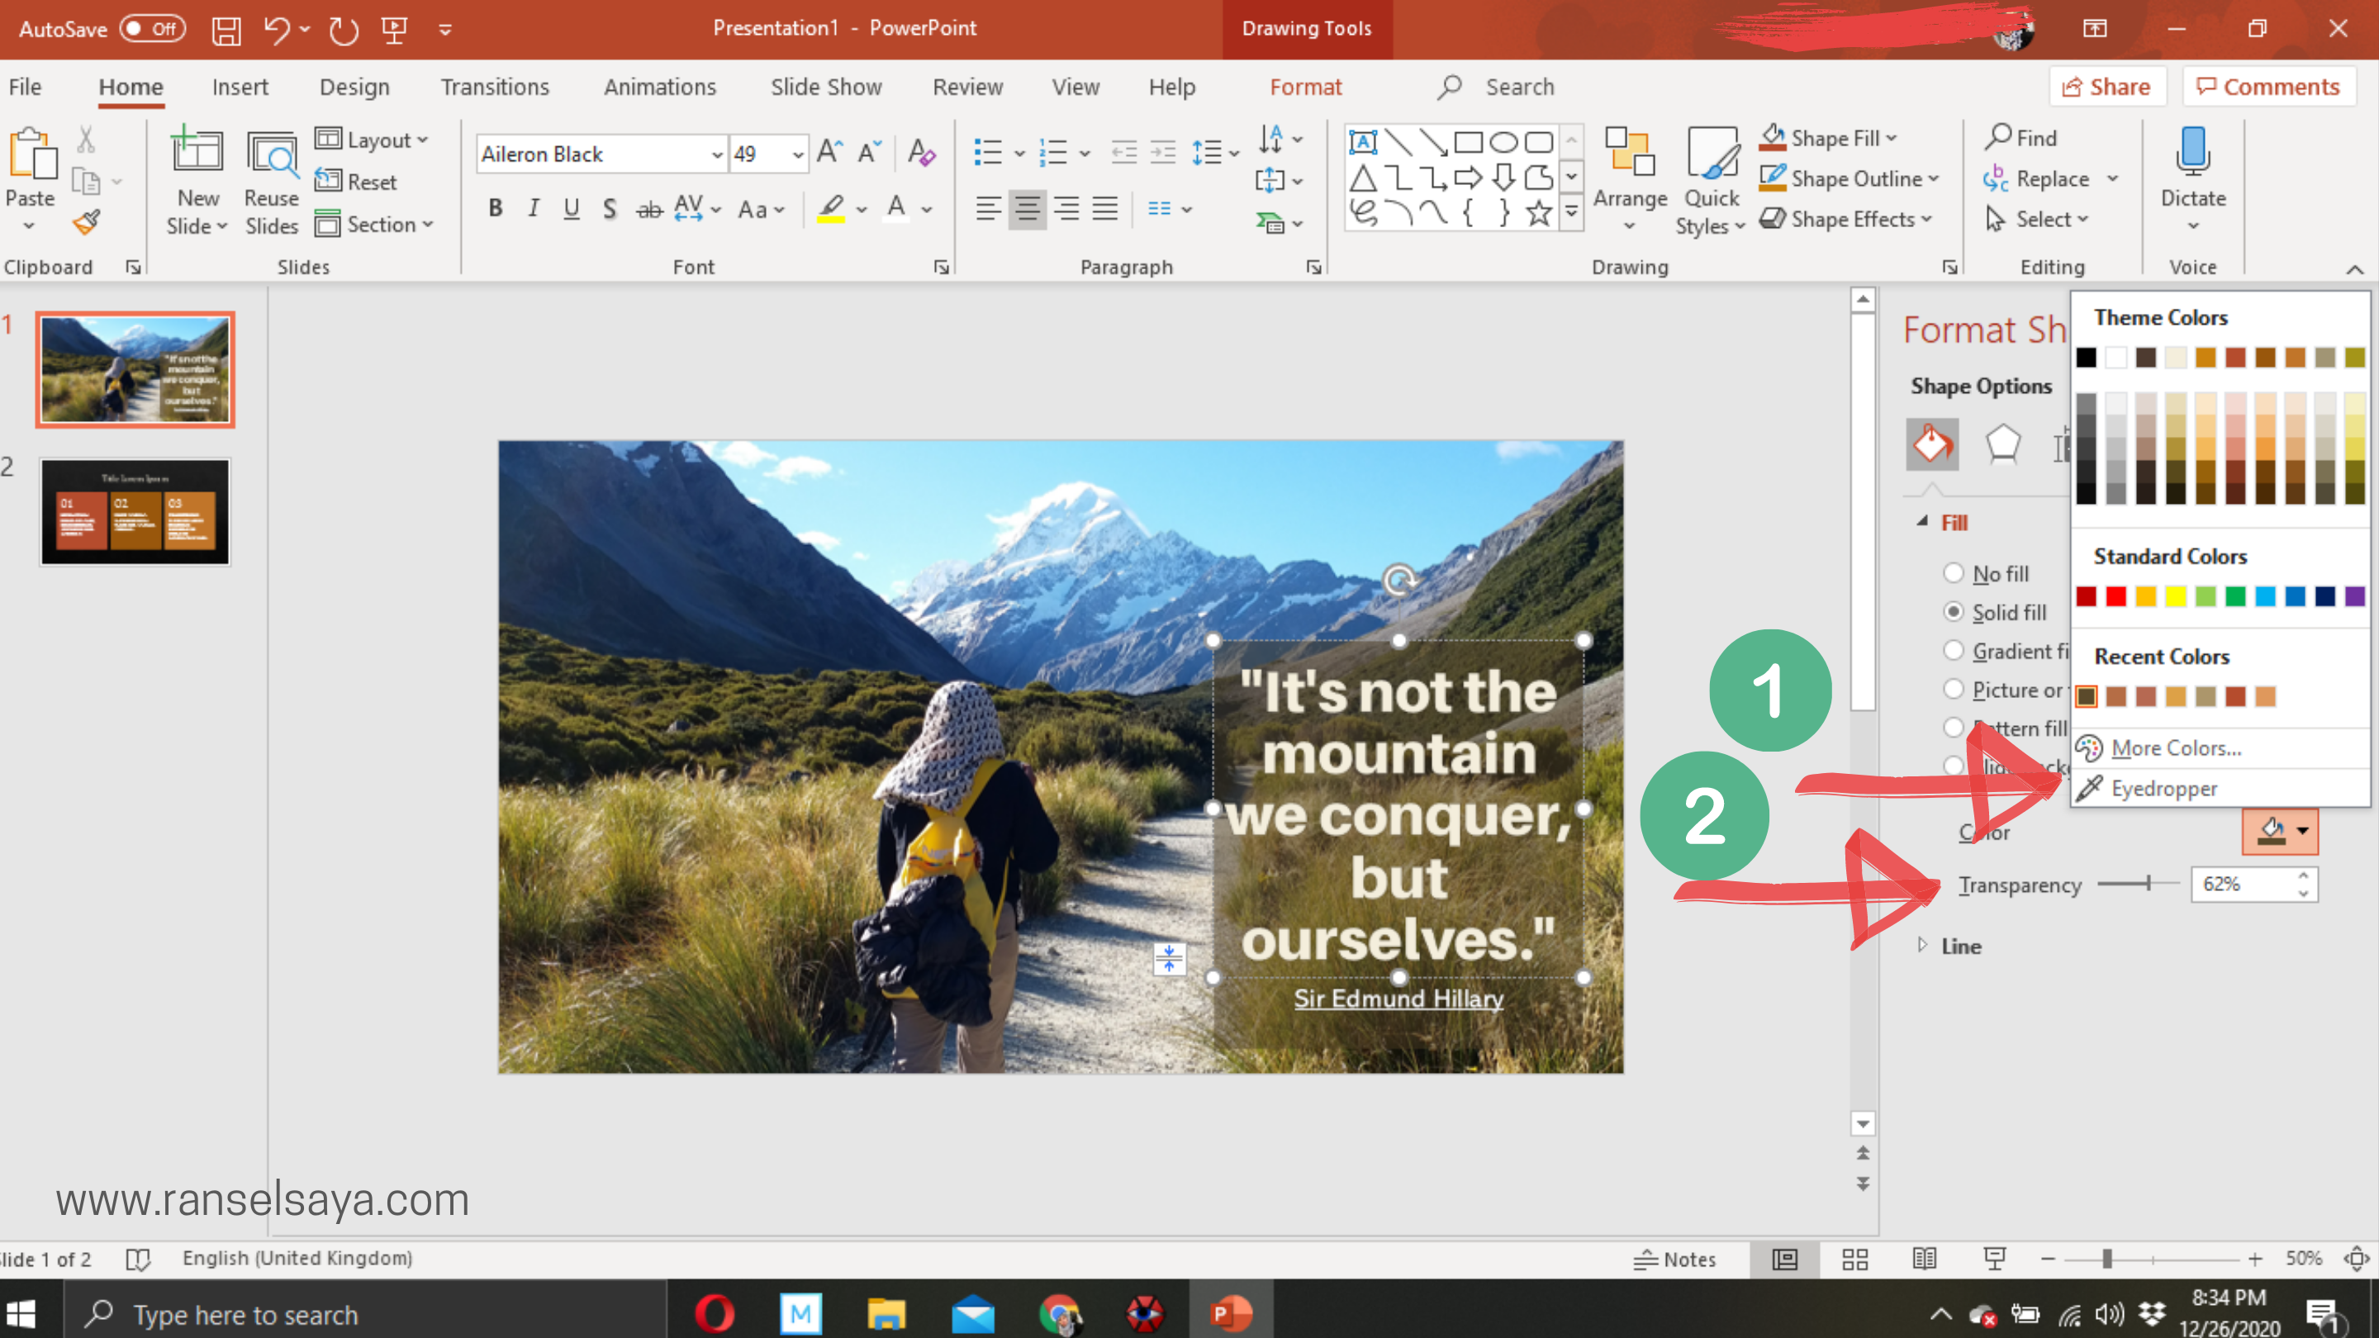Open the font name dropdown

(x=717, y=154)
